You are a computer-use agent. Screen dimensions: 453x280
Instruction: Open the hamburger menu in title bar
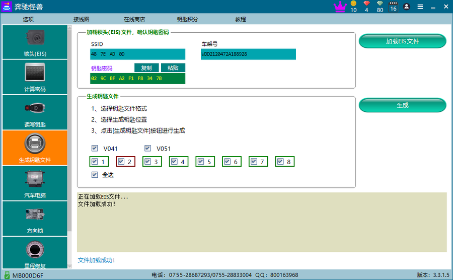click(x=420, y=7)
